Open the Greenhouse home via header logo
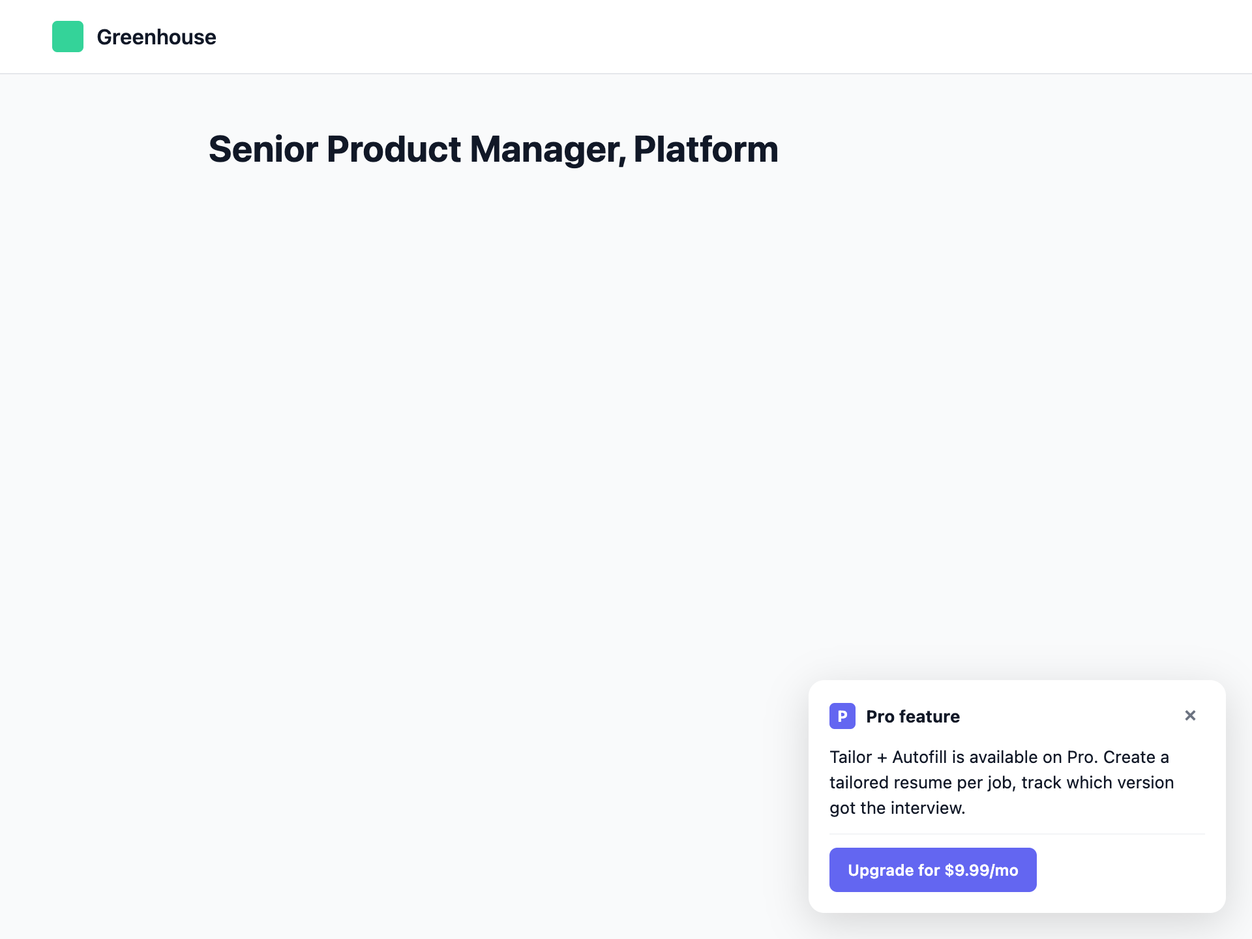Screen dimensions: 1252x939 pyautogui.click(x=135, y=37)
